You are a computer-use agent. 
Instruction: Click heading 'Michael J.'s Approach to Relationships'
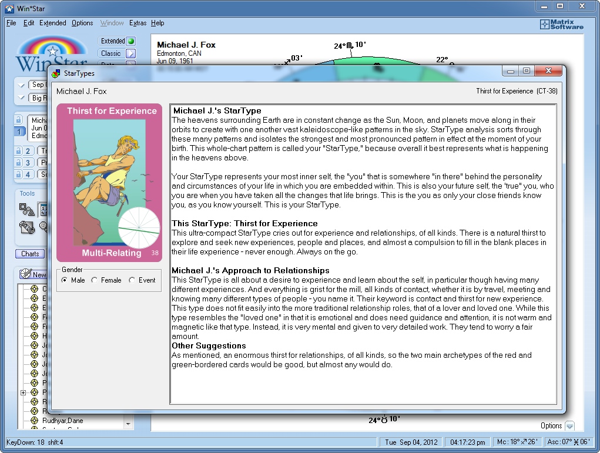pyautogui.click(x=250, y=270)
